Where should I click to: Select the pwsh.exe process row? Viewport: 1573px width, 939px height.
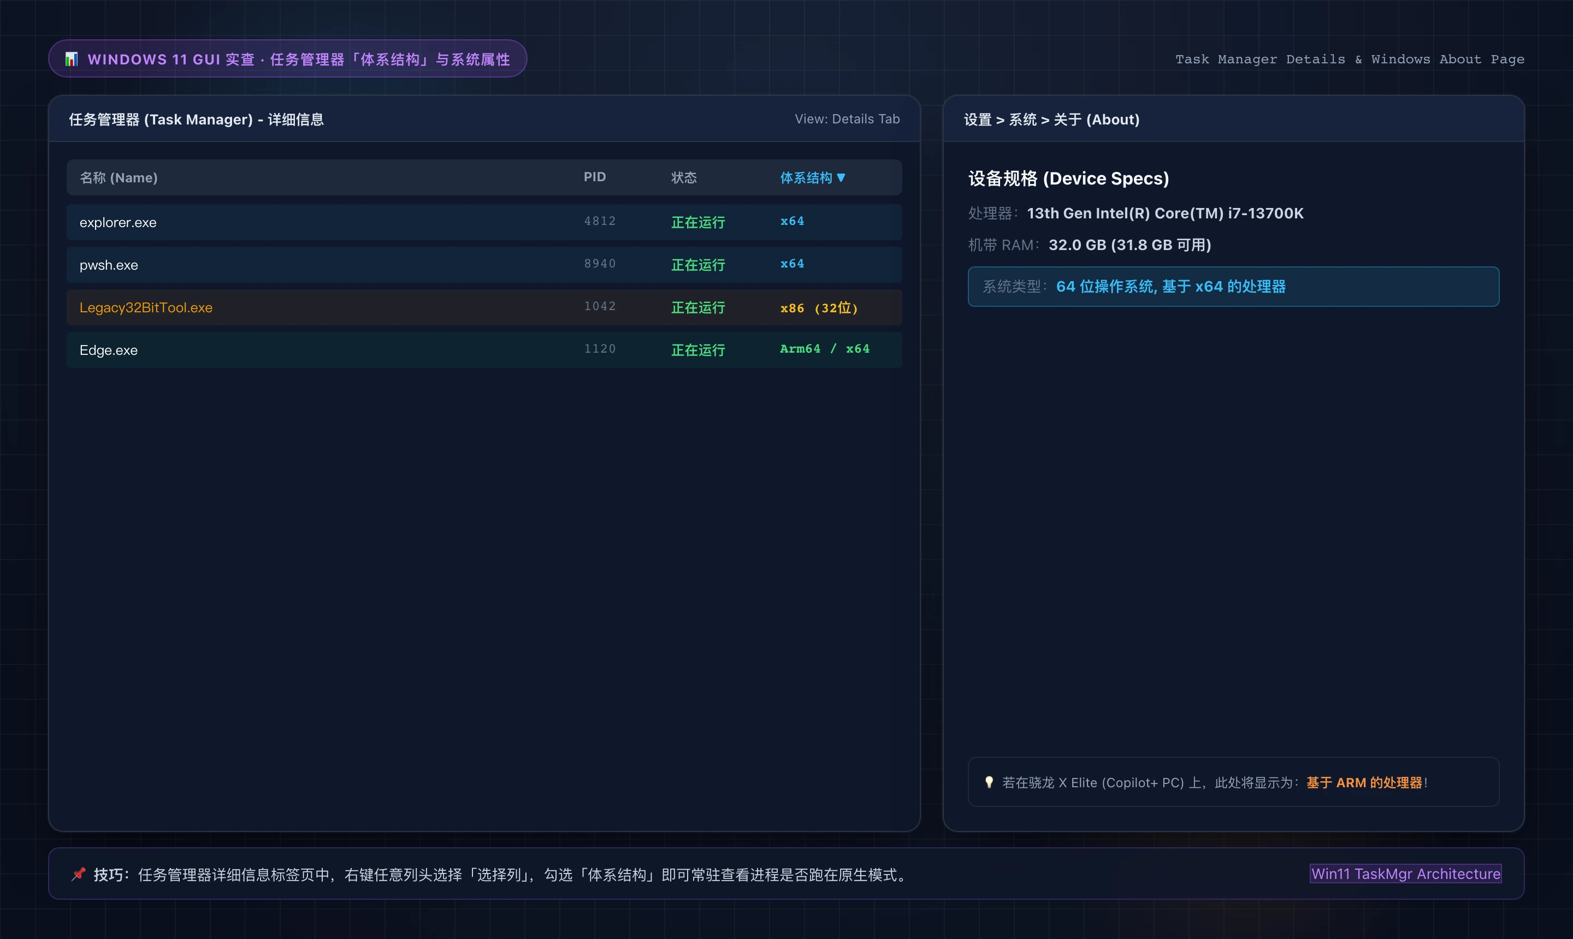484,264
